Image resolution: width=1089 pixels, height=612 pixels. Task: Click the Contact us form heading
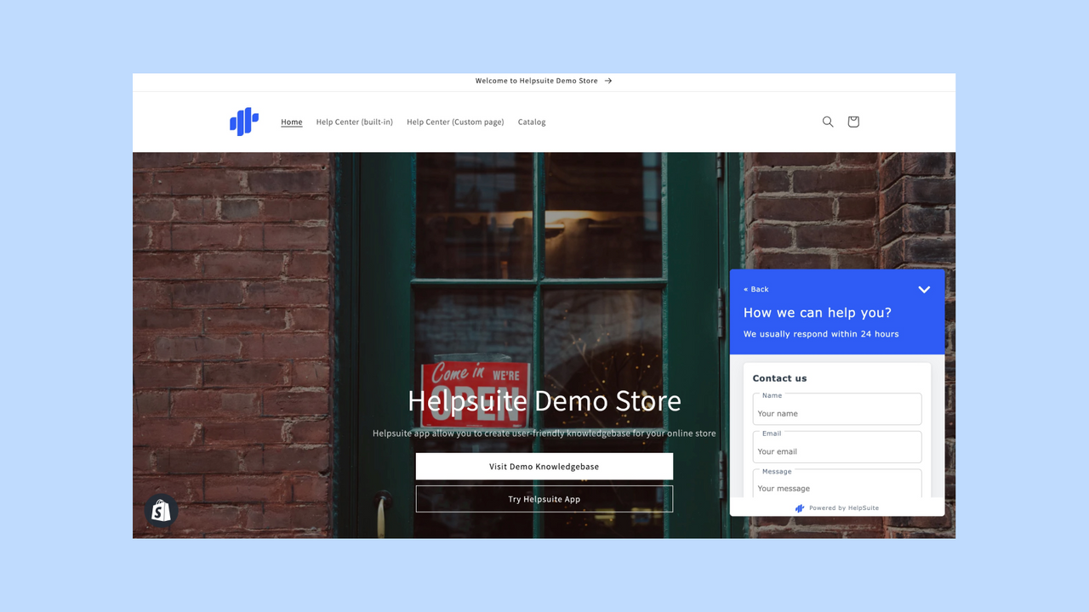(779, 378)
